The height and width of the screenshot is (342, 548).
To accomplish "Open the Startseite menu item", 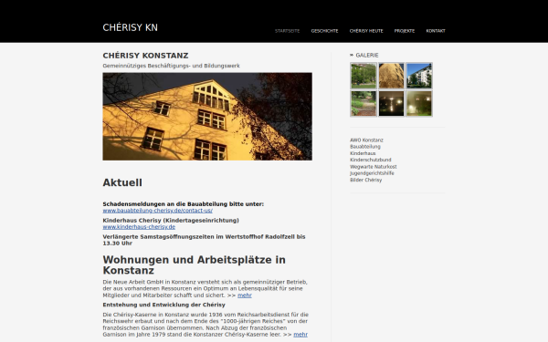I will pos(287,31).
